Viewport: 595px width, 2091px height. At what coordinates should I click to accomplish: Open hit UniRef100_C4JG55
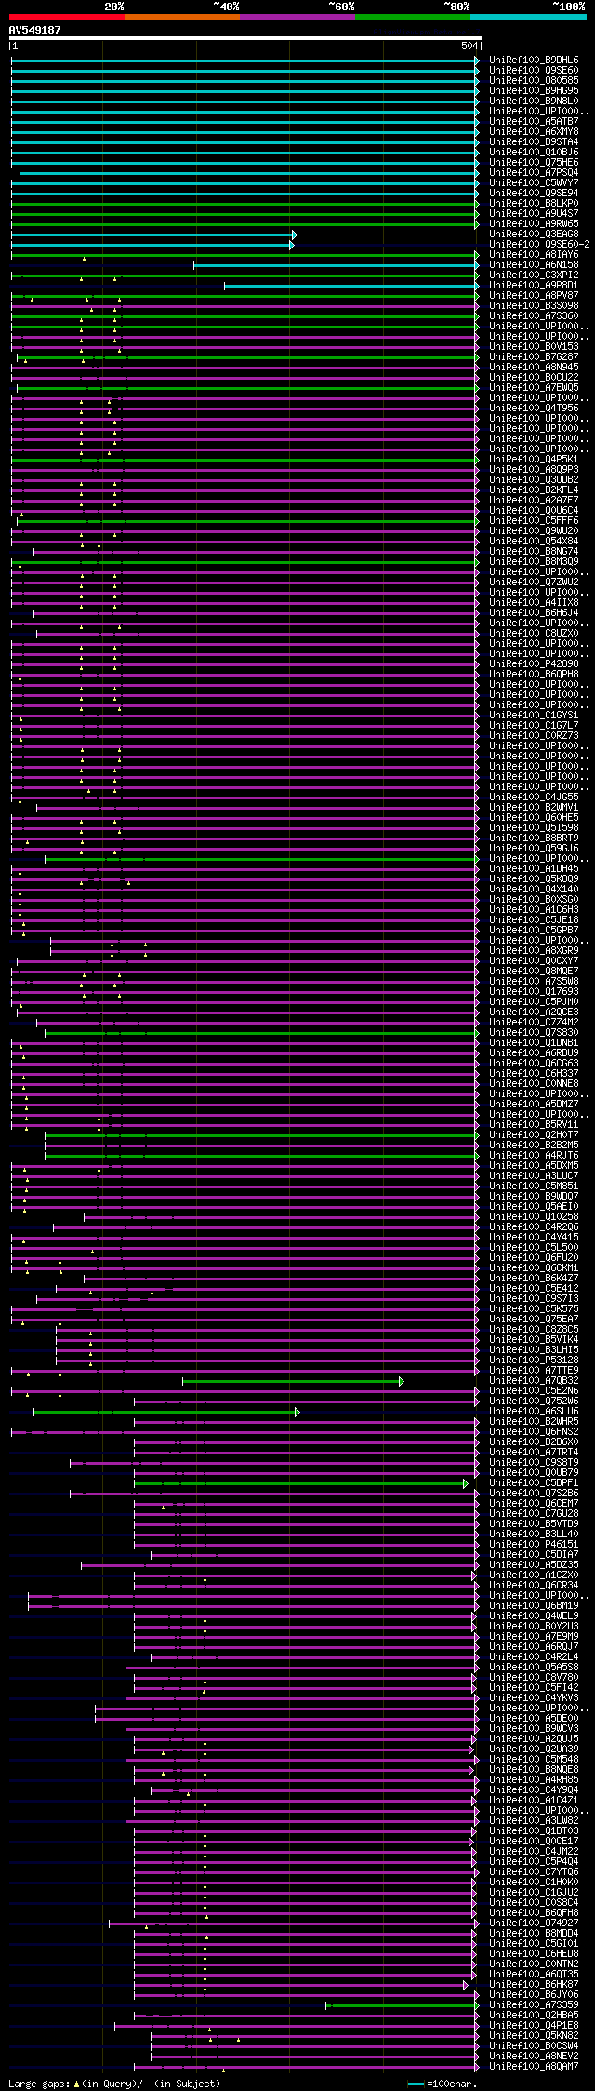pyautogui.click(x=534, y=797)
